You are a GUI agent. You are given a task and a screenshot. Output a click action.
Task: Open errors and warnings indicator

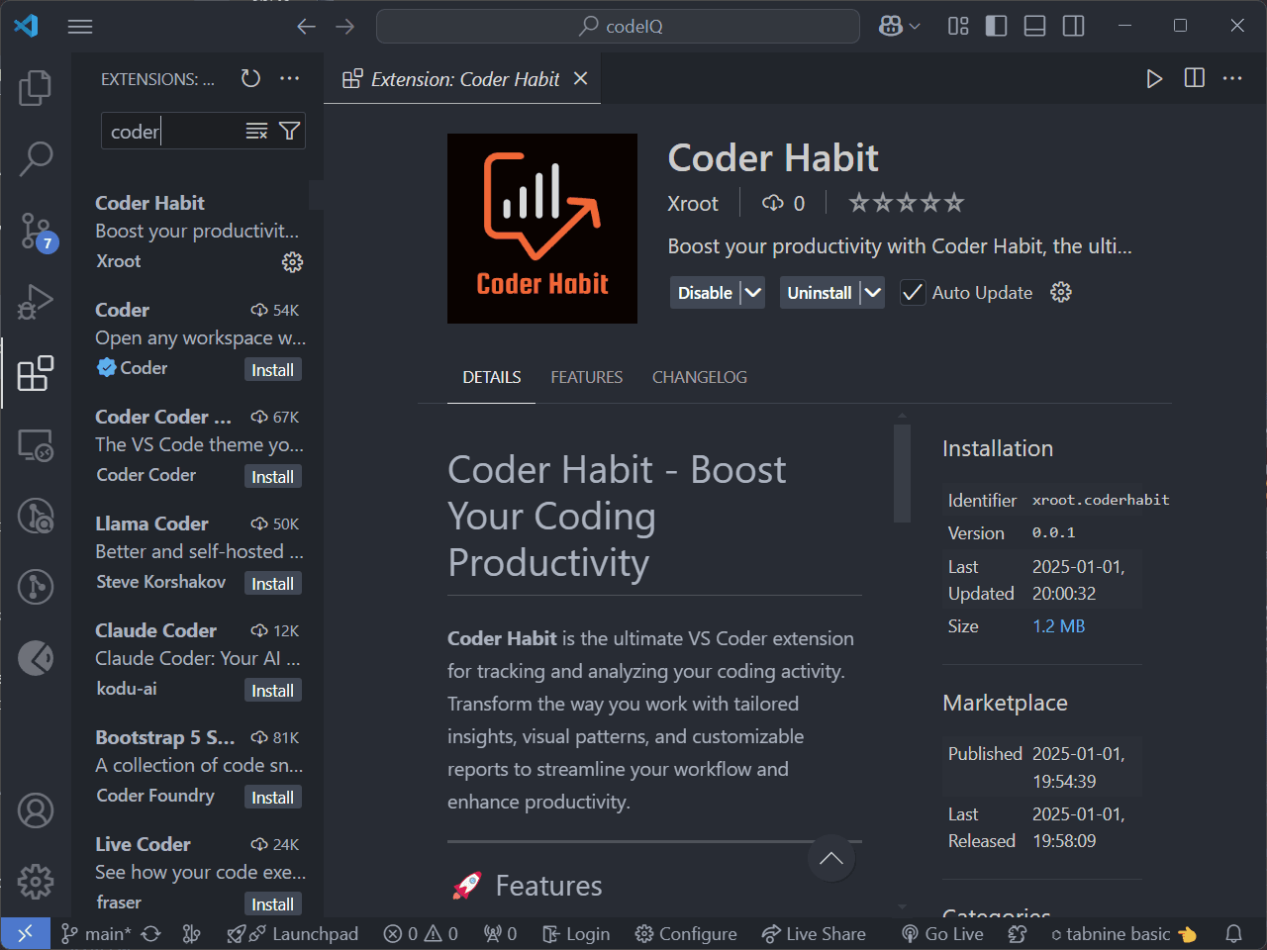[x=421, y=933]
